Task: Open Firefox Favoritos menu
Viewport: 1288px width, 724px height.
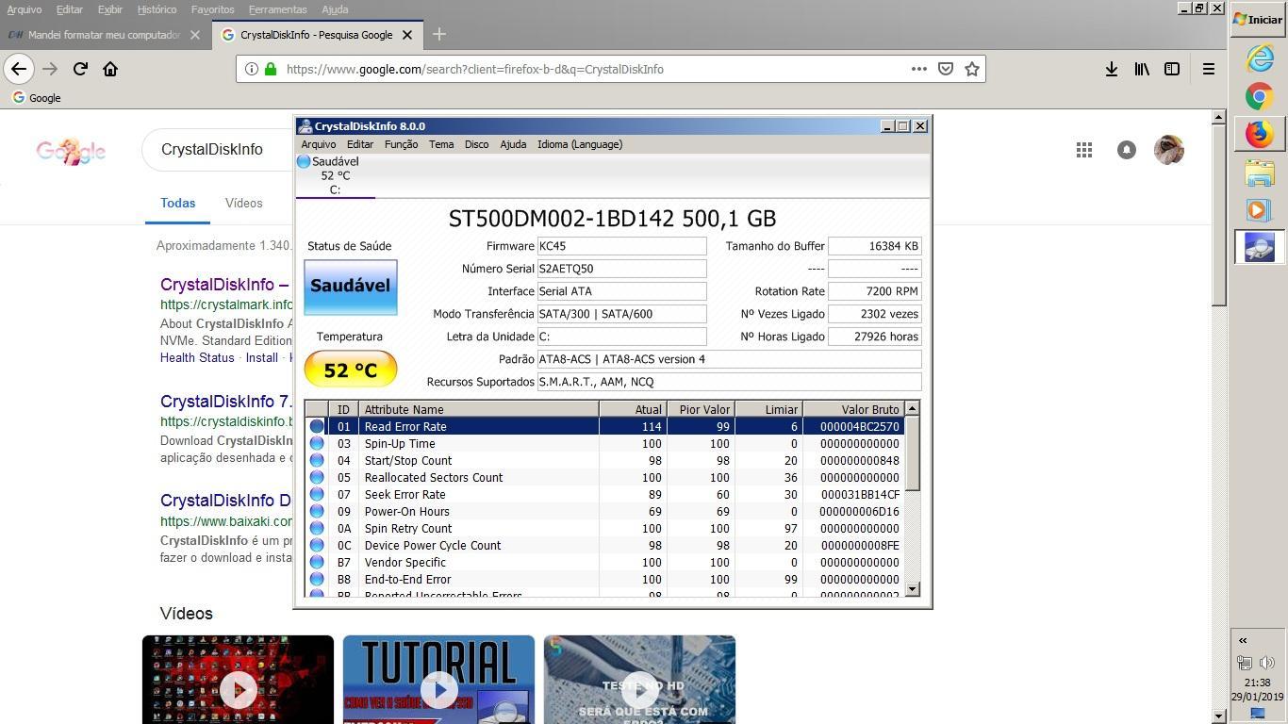Action: tap(212, 9)
